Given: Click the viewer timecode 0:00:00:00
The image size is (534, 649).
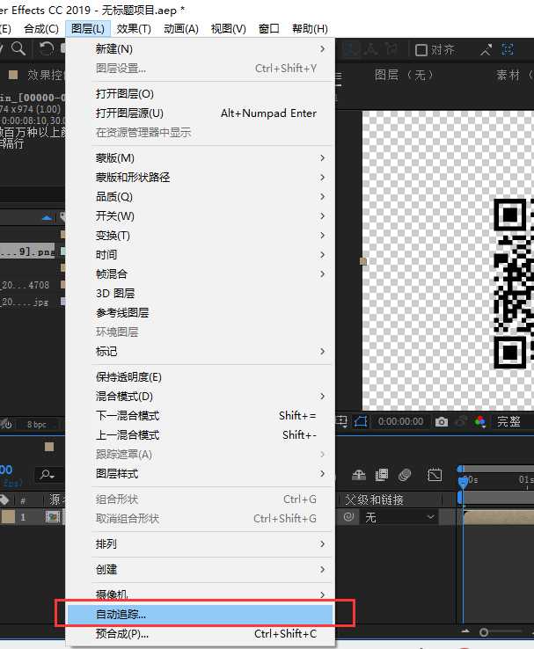Looking at the screenshot, I should 400,422.
